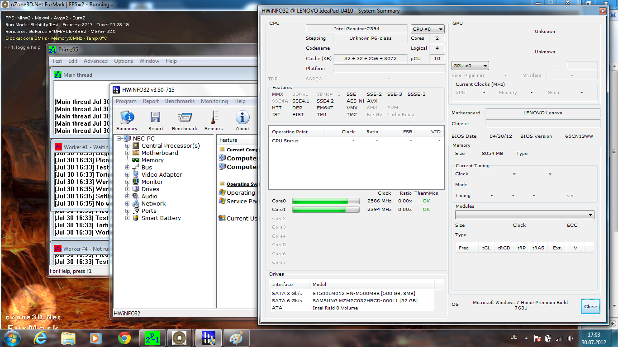Launch the Benchmark tool from the toolbar
Screen dimensions: 618x347
point(185,121)
